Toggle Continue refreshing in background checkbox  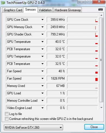pos(7,119)
